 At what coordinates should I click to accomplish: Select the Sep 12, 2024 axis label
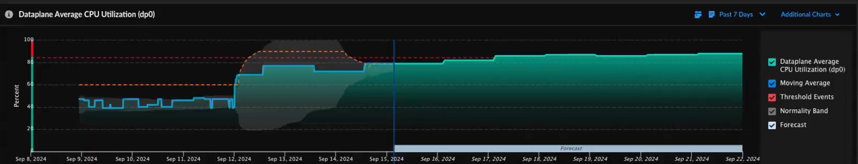(234, 159)
